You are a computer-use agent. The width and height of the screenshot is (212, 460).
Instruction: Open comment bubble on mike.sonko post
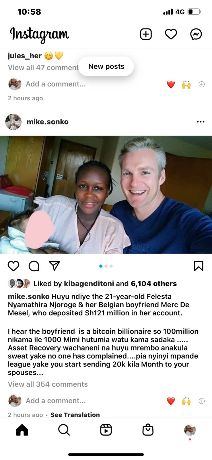click(x=34, y=266)
